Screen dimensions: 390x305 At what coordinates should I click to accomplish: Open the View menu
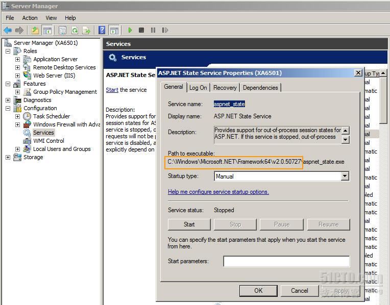pos(51,18)
